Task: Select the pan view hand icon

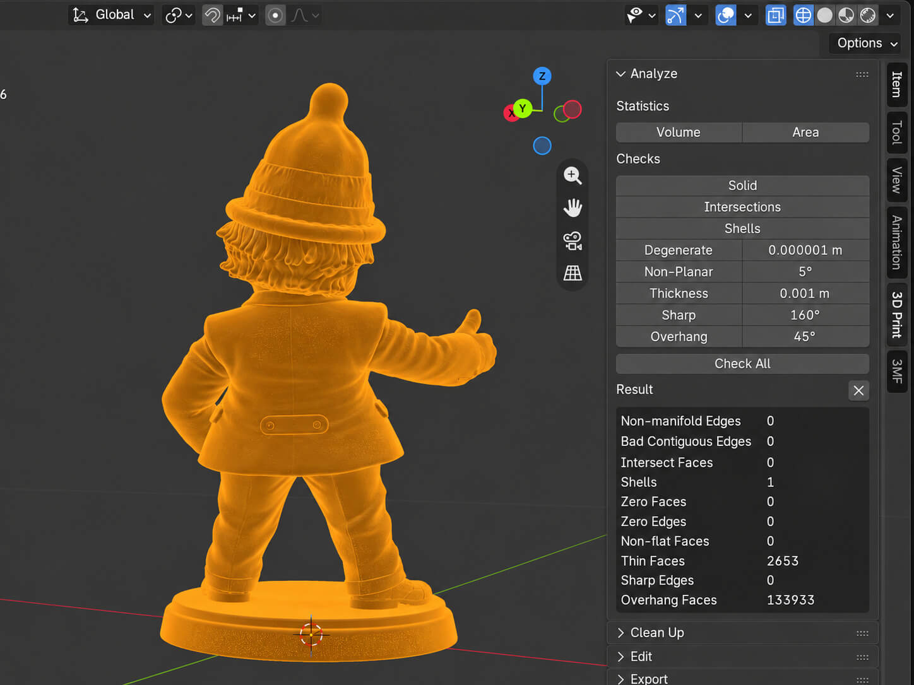Action: point(573,208)
